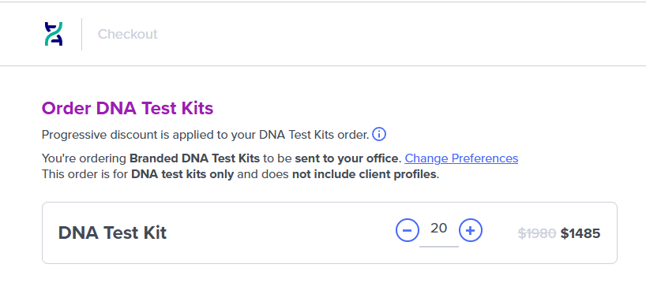The width and height of the screenshot is (646, 294).
Task: Click the bold Branded DNA Test Kits text
Action: [194, 158]
